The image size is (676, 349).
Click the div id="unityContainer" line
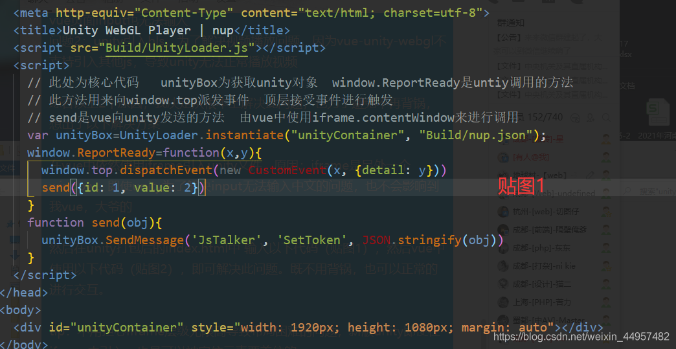coord(308,328)
